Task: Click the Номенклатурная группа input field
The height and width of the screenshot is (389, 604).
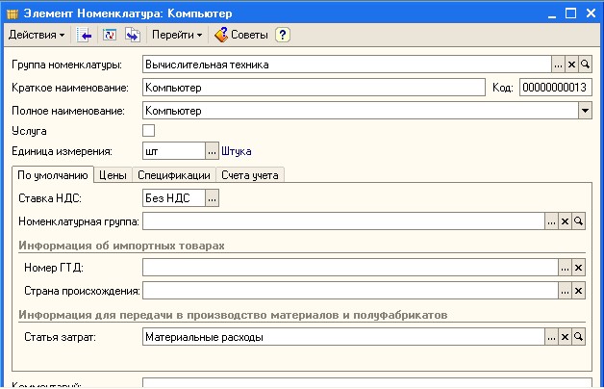Action: point(343,221)
